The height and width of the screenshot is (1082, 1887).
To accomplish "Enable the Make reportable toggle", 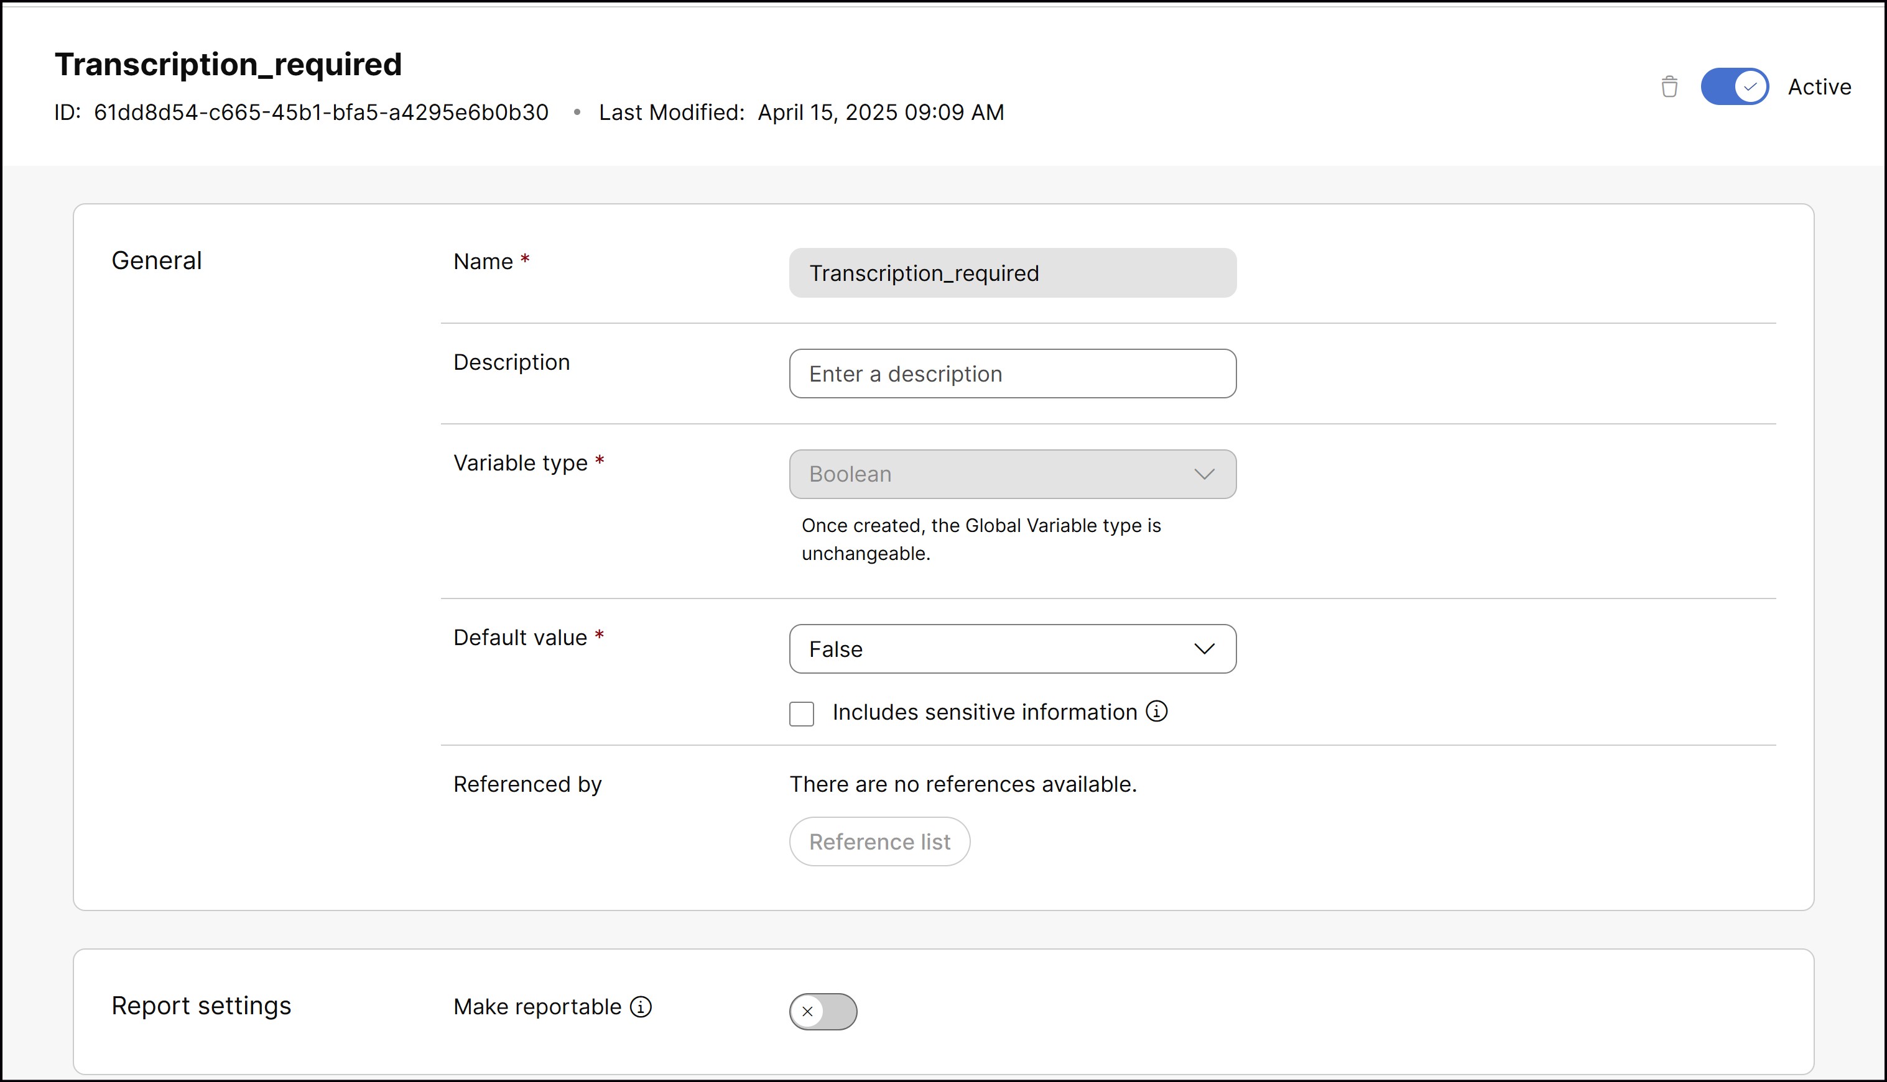I will (x=823, y=1011).
